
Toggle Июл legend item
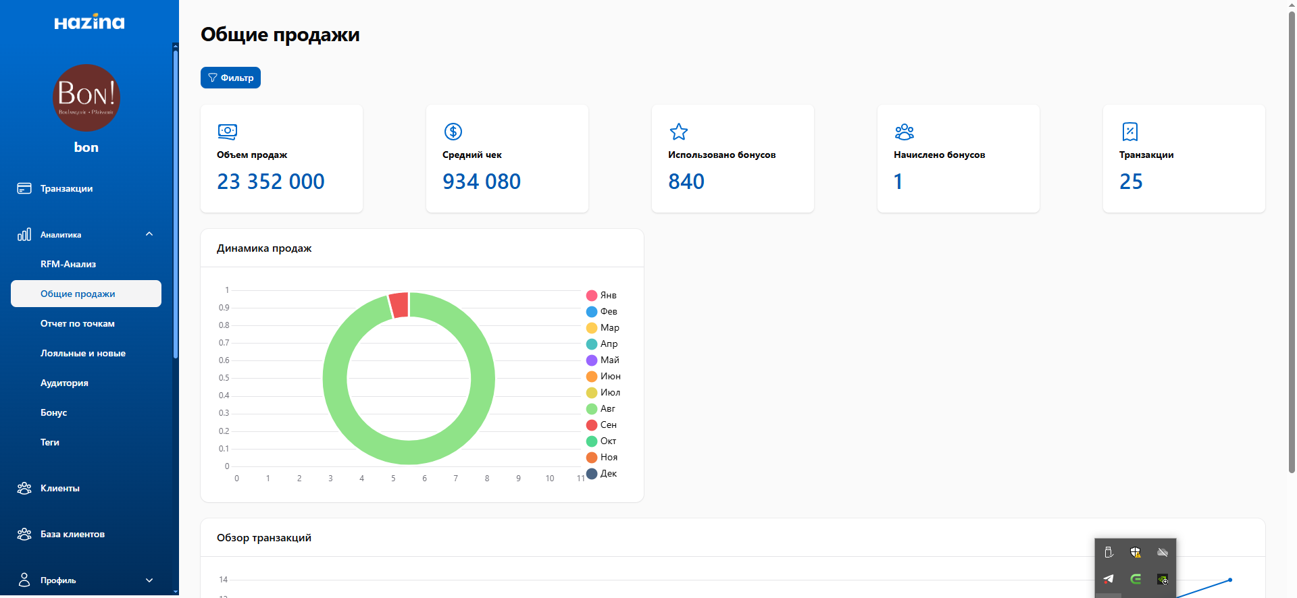(x=603, y=392)
